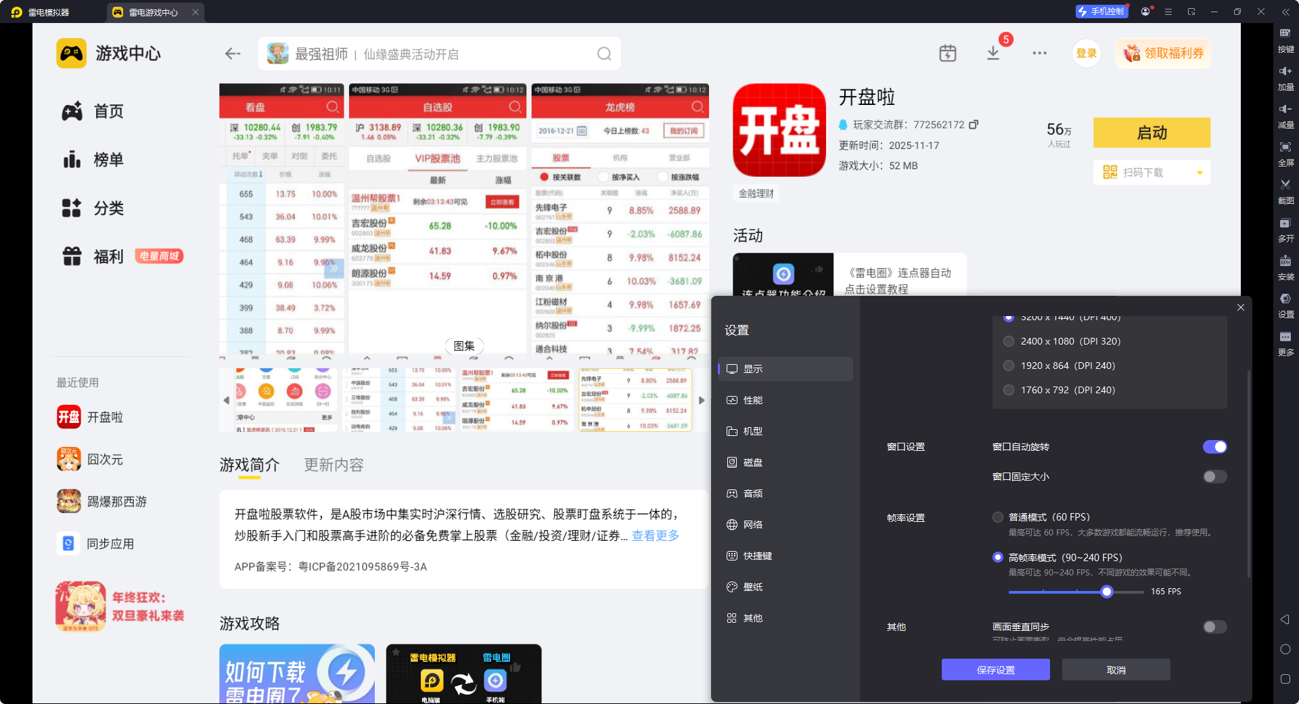Open 快捷键 settings tab
Screen dimensions: 1299x704
785,556
